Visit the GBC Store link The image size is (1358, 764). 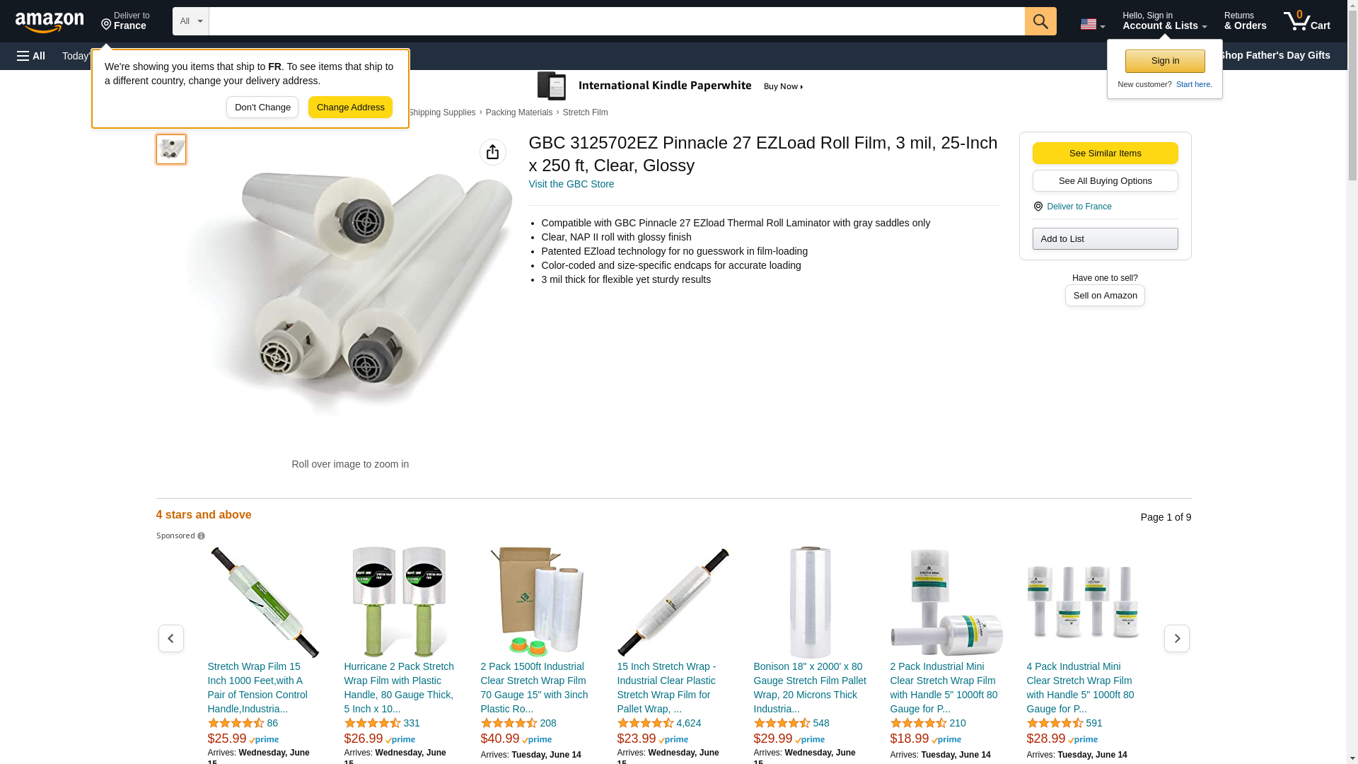[571, 184]
